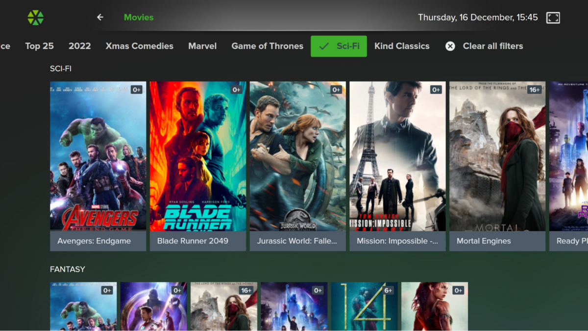This screenshot has width=588, height=331.
Task: Filter movies by 2022
Action: 80,46
